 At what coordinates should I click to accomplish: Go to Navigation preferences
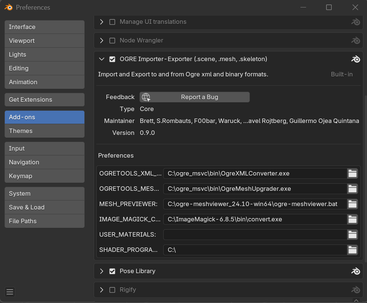tap(45, 162)
